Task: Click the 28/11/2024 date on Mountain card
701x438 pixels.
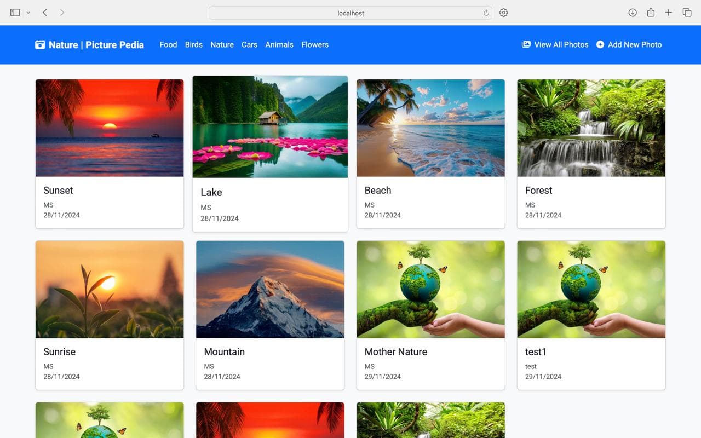Action: [x=222, y=377]
